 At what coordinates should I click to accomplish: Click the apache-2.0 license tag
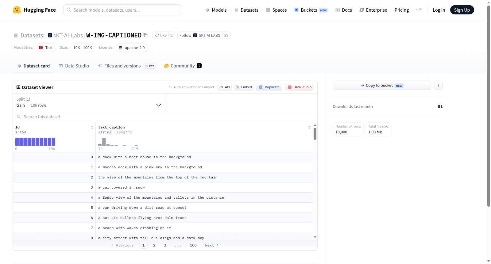click(132, 48)
